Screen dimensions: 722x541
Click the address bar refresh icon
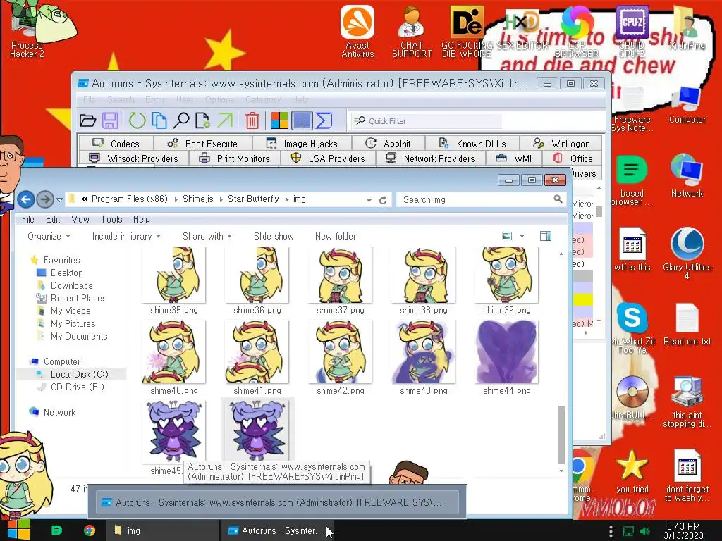click(383, 200)
